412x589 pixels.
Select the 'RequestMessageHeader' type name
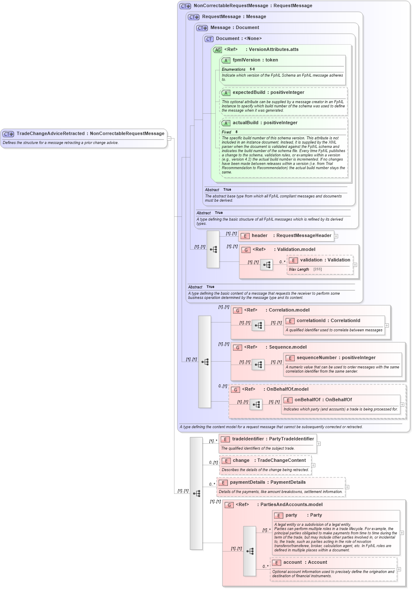(x=304, y=236)
